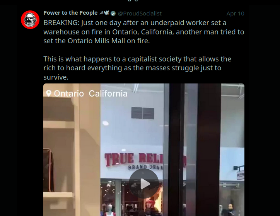This screenshot has width=280, height=216.
Task: Open the Karl Marx profile avatar
Action: pyautogui.click(x=30, y=20)
